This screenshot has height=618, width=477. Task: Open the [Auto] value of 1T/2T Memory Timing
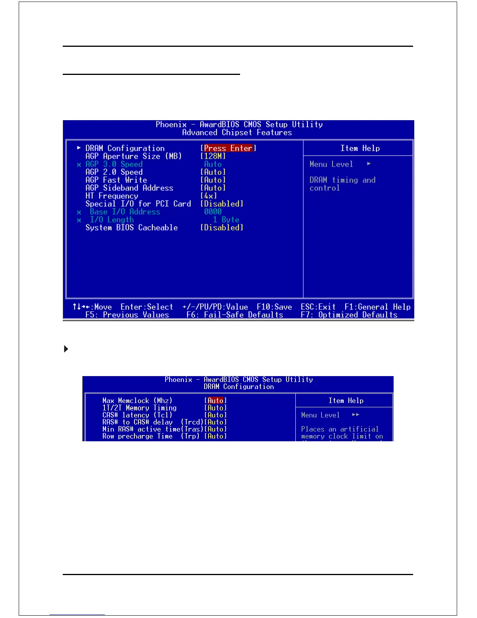pyautogui.click(x=216, y=408)
